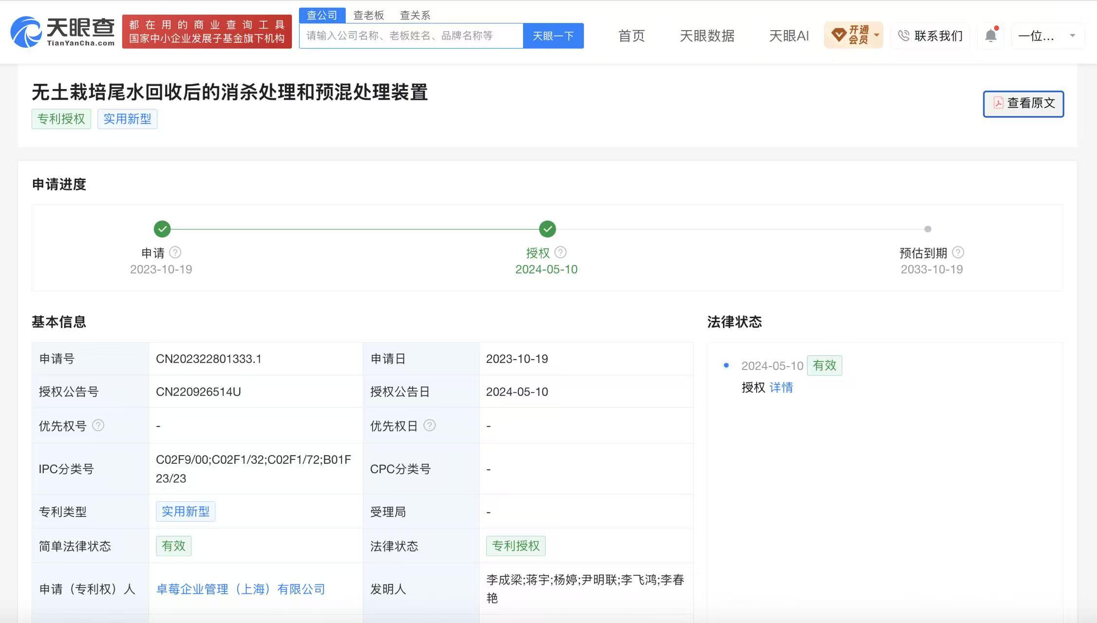Click the green 授权 checkmark marker

pos(548,229)
